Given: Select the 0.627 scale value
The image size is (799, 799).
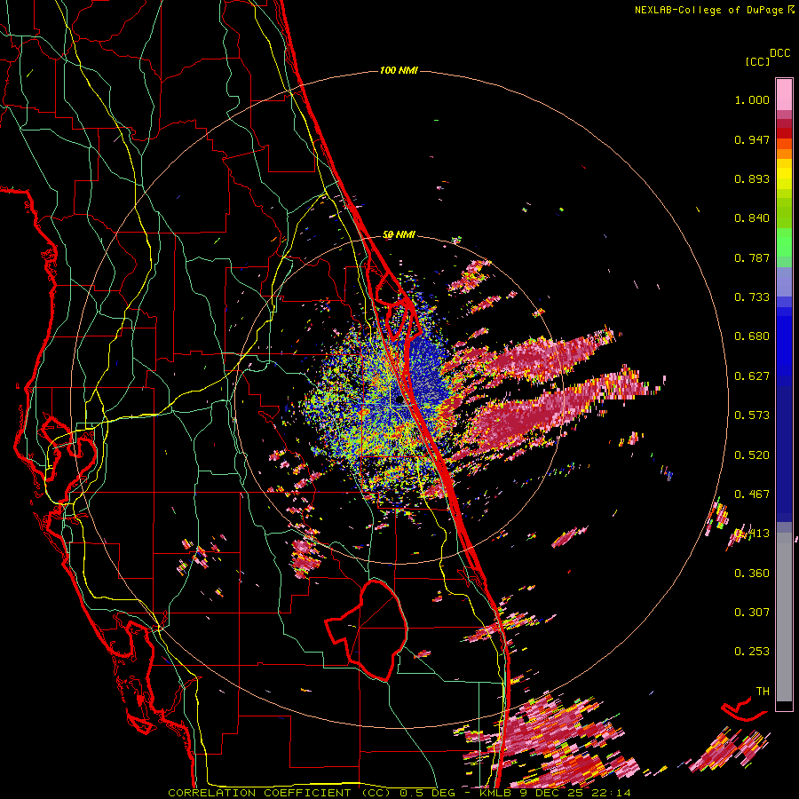Looking at the screenshot, I should pyautogui.click(x=752, y=376).
